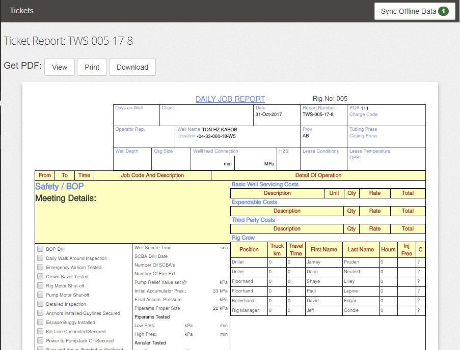The image size is (460, 350).
Task: Click the green badge showing 1
Action: tap(443, 11)
